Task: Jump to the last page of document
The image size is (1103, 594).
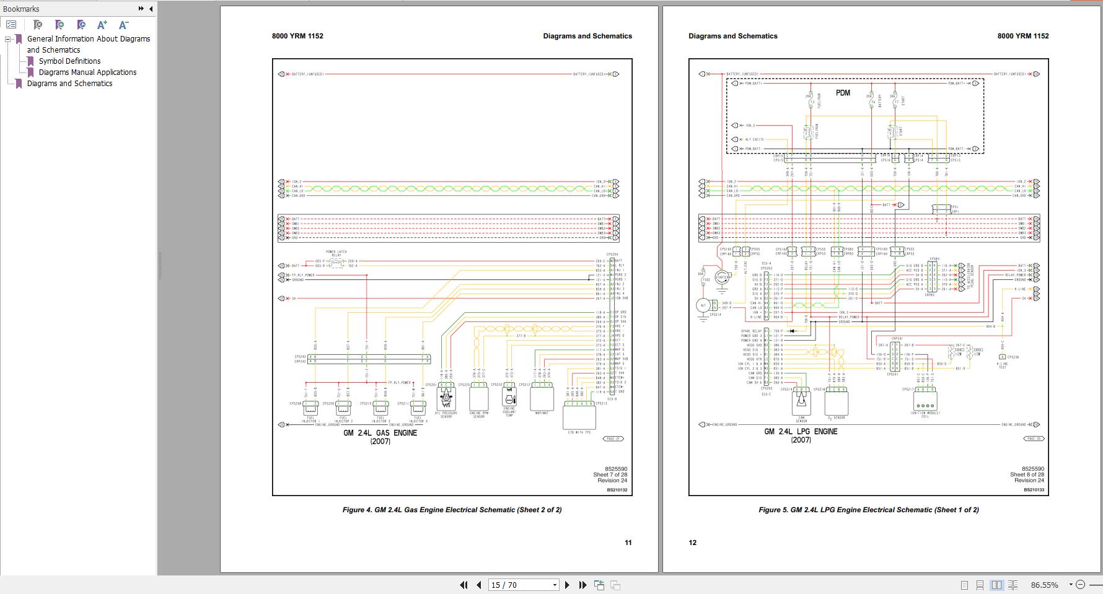Action: click(582, 585)
